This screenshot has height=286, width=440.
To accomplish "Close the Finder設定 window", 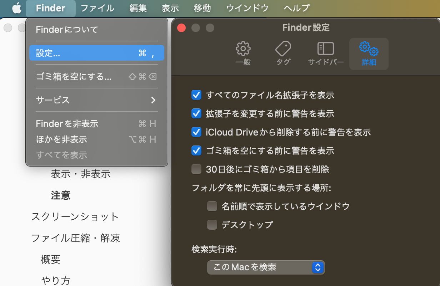I will pyautogui.click(x=181, y=27).
